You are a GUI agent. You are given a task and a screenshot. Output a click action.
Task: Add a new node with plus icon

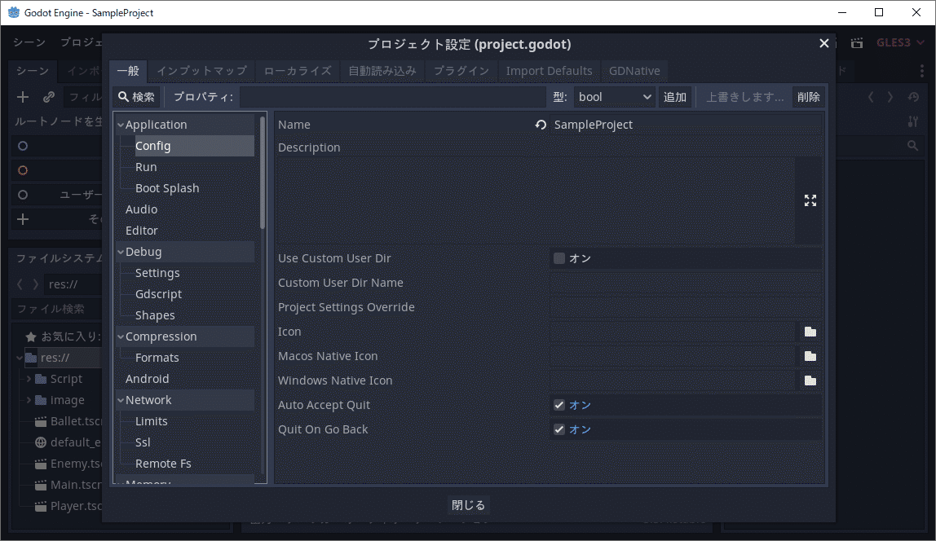coord(23,97)
